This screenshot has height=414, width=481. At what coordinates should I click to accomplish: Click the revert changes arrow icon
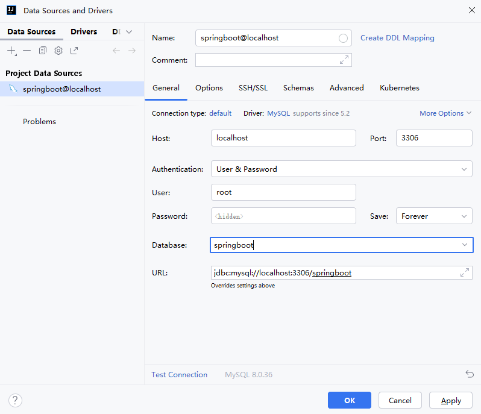(x=470, y=374)
